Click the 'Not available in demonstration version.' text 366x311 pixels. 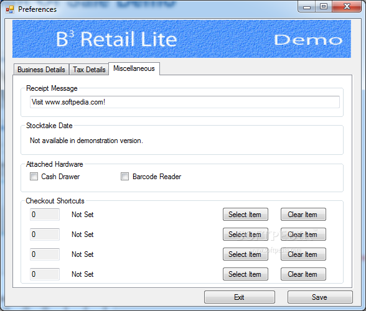pyautogui.click(x=87, y=141)
